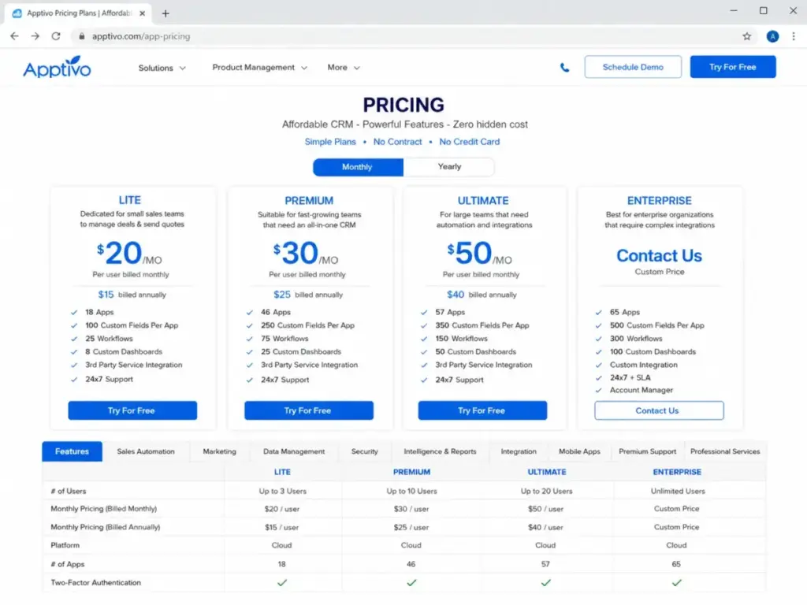Close the Apptivo Pricing Plans tab
This screenshot has width=807, height=605.
[142, 13]
